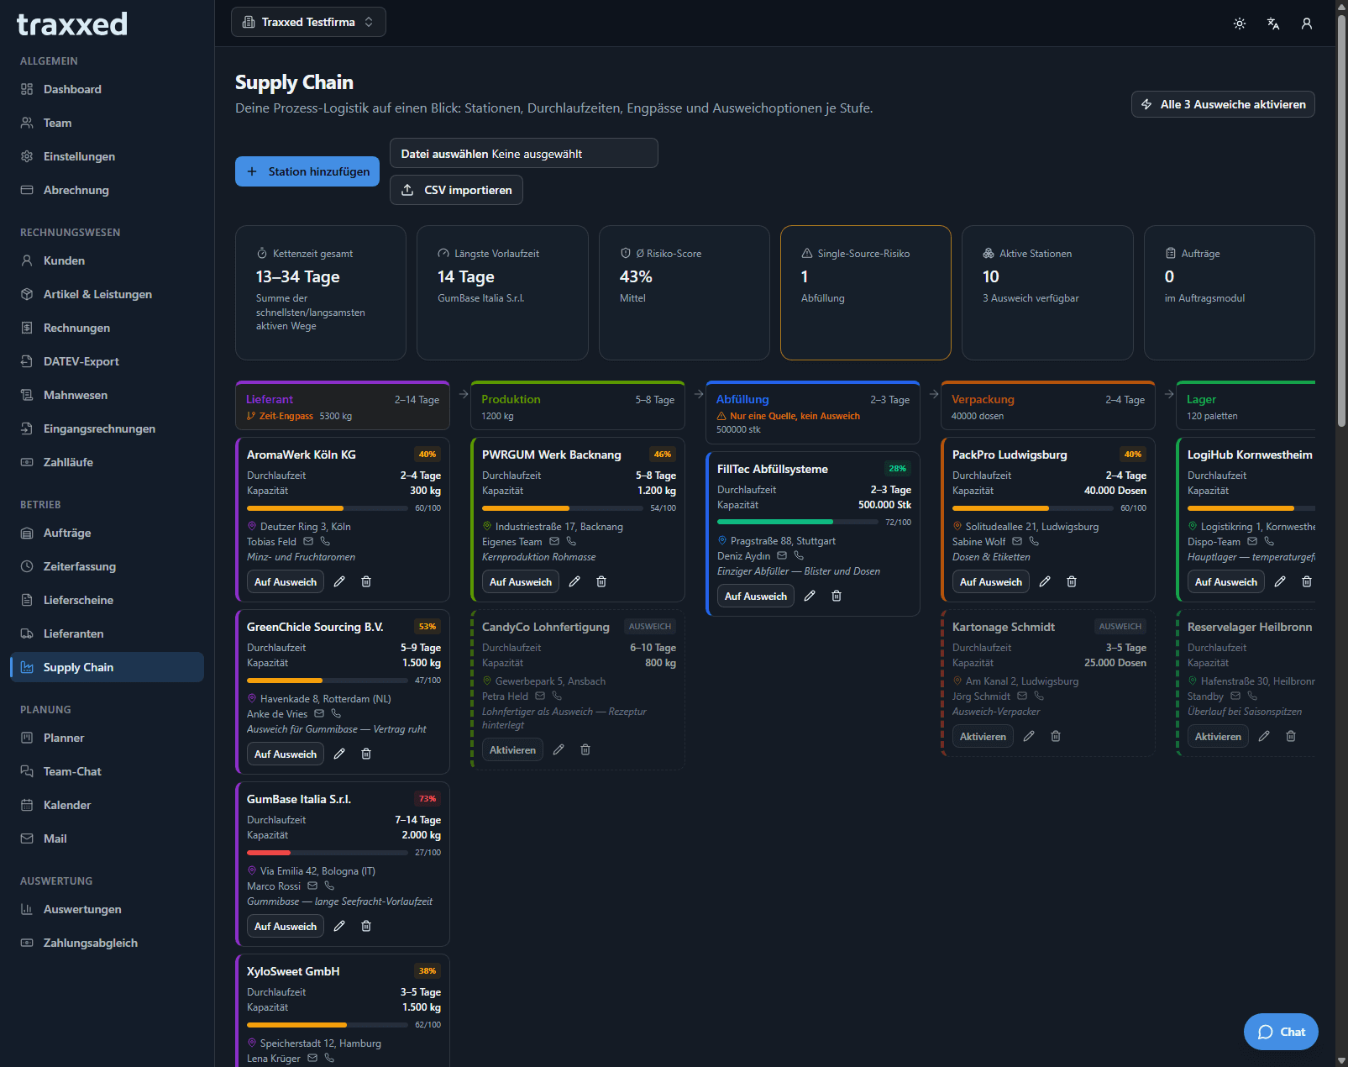Click the Single-Source-Risiko summary card
Screen dimensions: 1348x1067
pos(866,292)
